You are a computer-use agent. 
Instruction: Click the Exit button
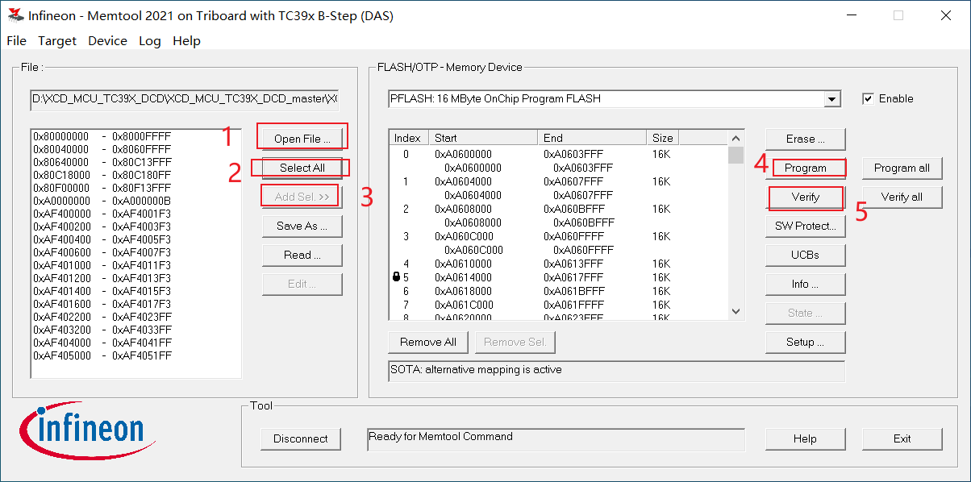902,438
